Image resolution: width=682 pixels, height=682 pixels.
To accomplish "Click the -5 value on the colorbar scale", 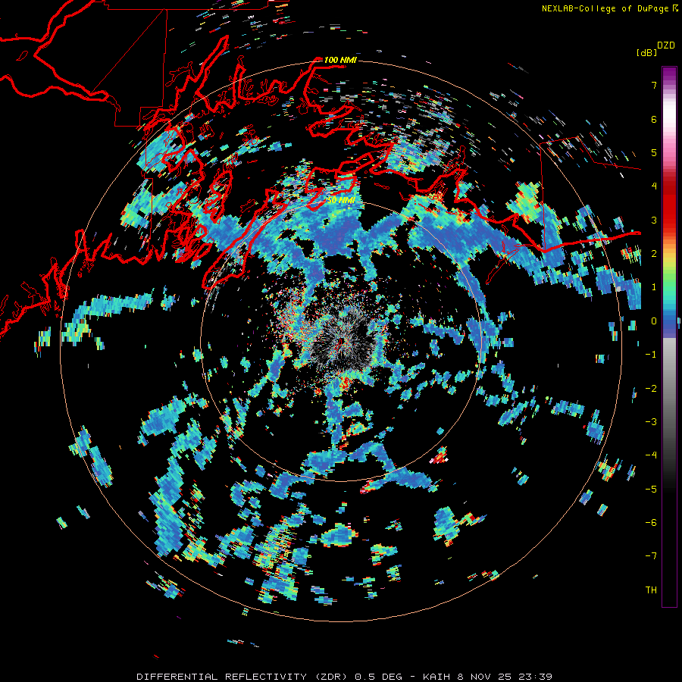I will pyautogui.click(x=651, y=489).
